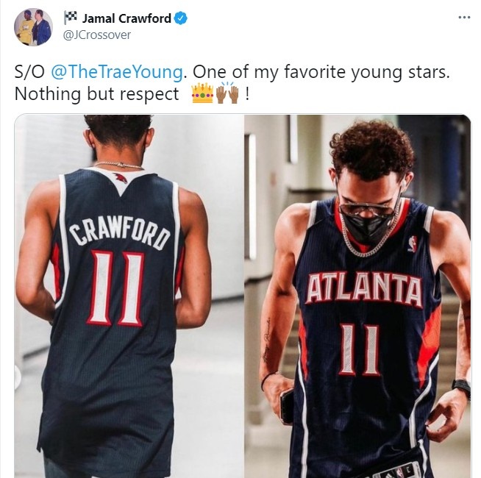The width and height of the screenshot is (481, 478).
Task: Click the Jamal Crawford display name
Action: pos(127,18)
